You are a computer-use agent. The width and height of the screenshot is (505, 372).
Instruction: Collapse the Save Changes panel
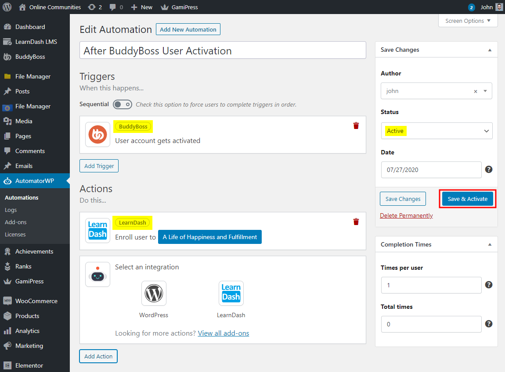pyautogui.click(x=489, y=50)
